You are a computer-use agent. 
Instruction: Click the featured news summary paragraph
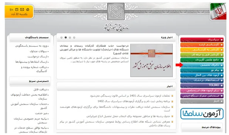[x=94, y=60]
